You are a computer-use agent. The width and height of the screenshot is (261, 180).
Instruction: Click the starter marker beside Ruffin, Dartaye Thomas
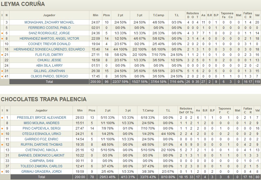(2, 145)
